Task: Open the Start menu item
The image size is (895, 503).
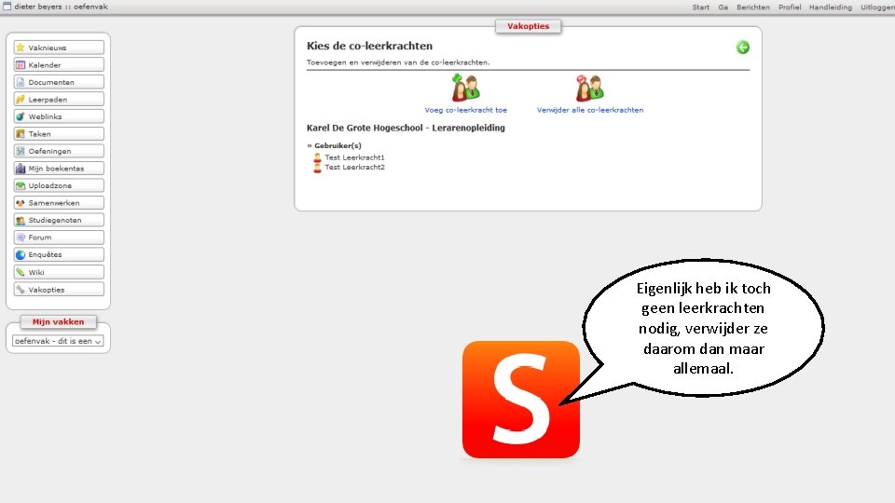Action: [x=700, y=7]
